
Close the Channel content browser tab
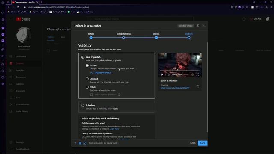[x=37, y=2]
